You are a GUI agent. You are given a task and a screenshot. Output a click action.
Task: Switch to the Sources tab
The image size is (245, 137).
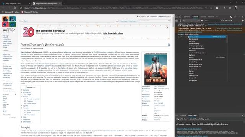pos(203,17)
